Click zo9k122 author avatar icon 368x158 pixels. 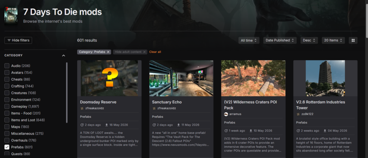pos(298,114)
